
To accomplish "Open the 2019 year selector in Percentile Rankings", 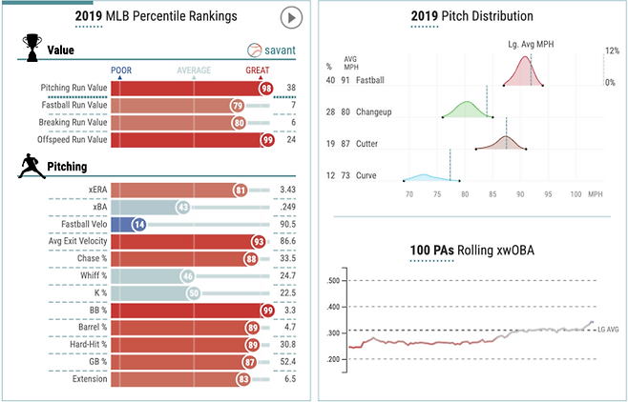I will (x=91, y=16).
